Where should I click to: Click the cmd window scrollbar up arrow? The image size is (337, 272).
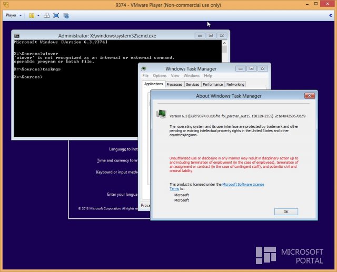pyautogui.click(x=224, y=43)
